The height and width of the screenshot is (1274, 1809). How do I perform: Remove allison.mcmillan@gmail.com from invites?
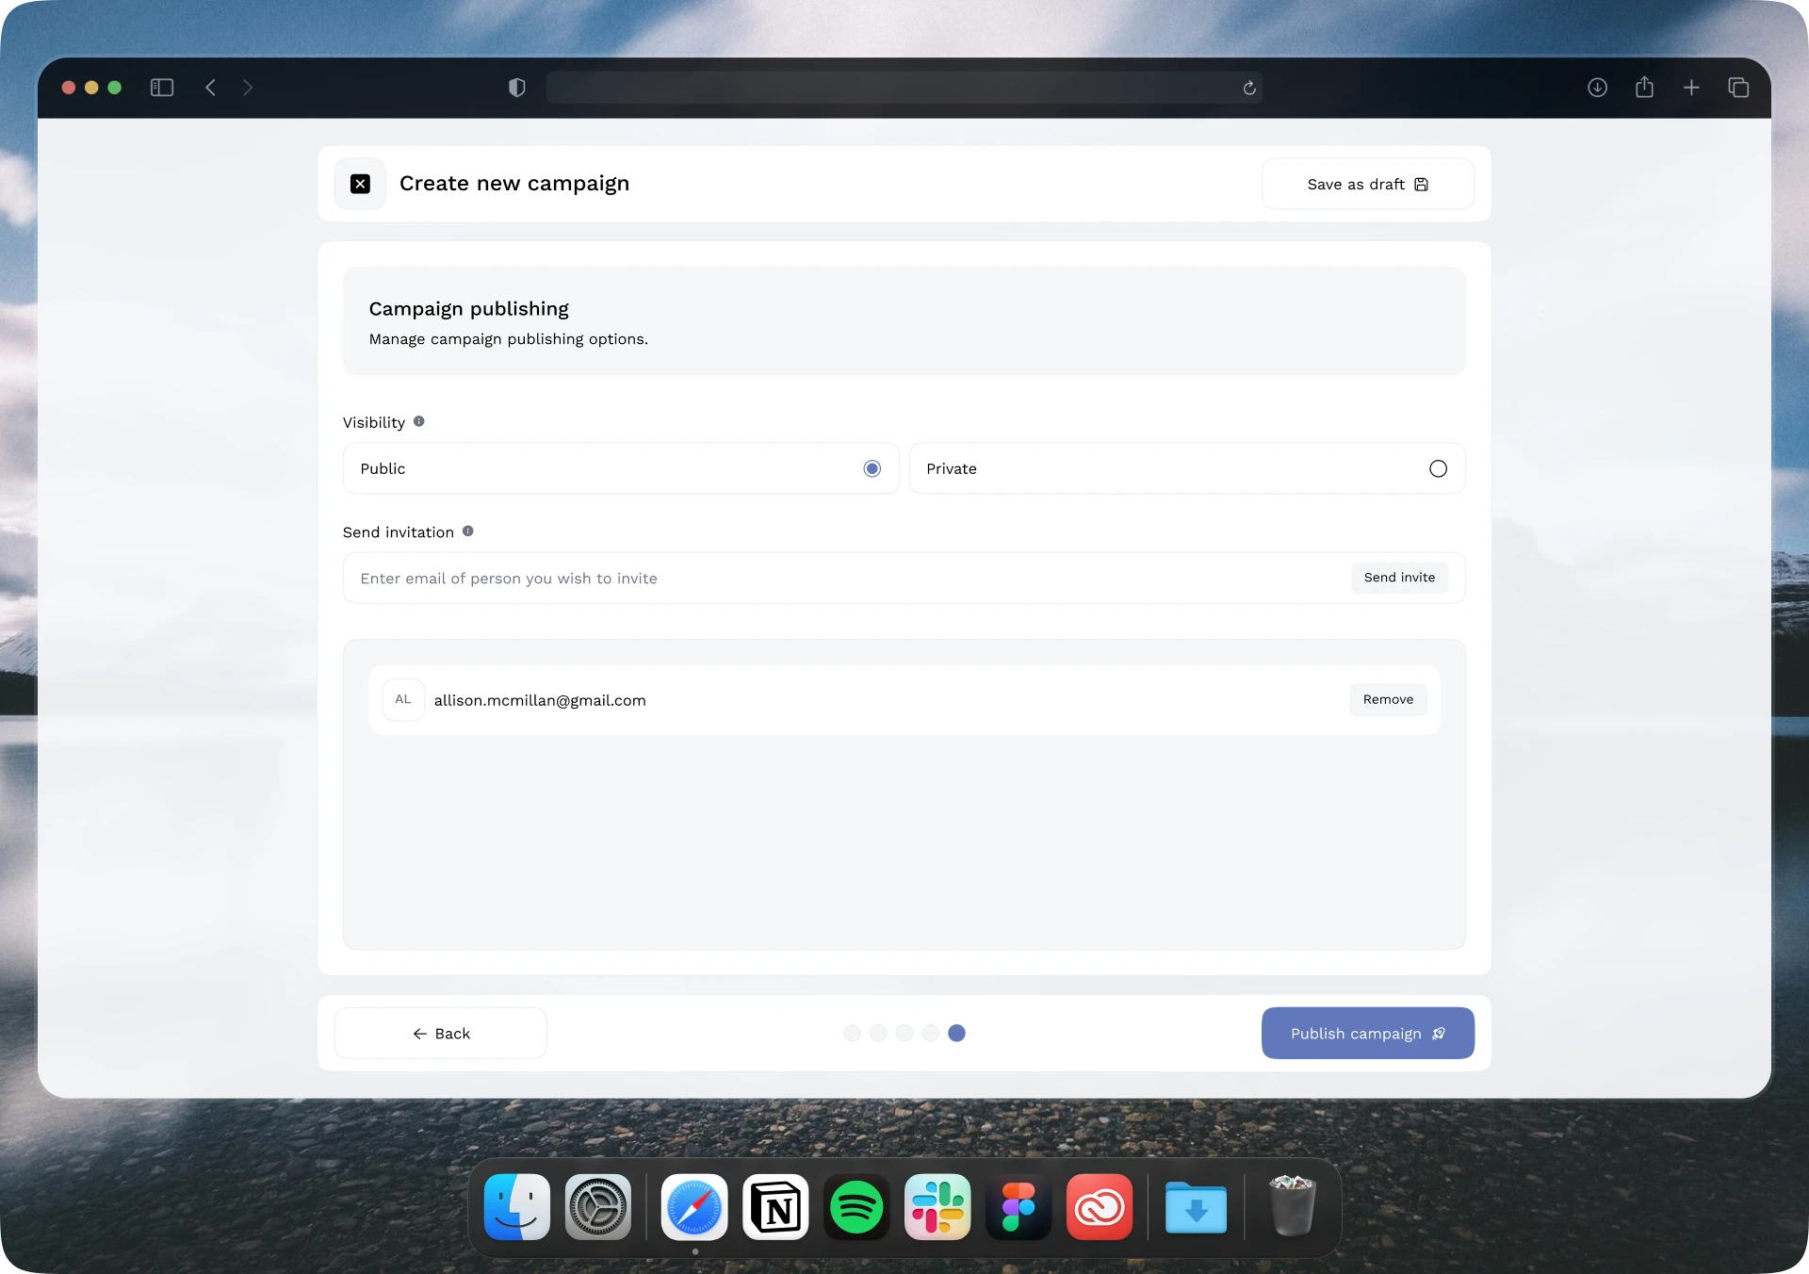tap(1388, 699)
